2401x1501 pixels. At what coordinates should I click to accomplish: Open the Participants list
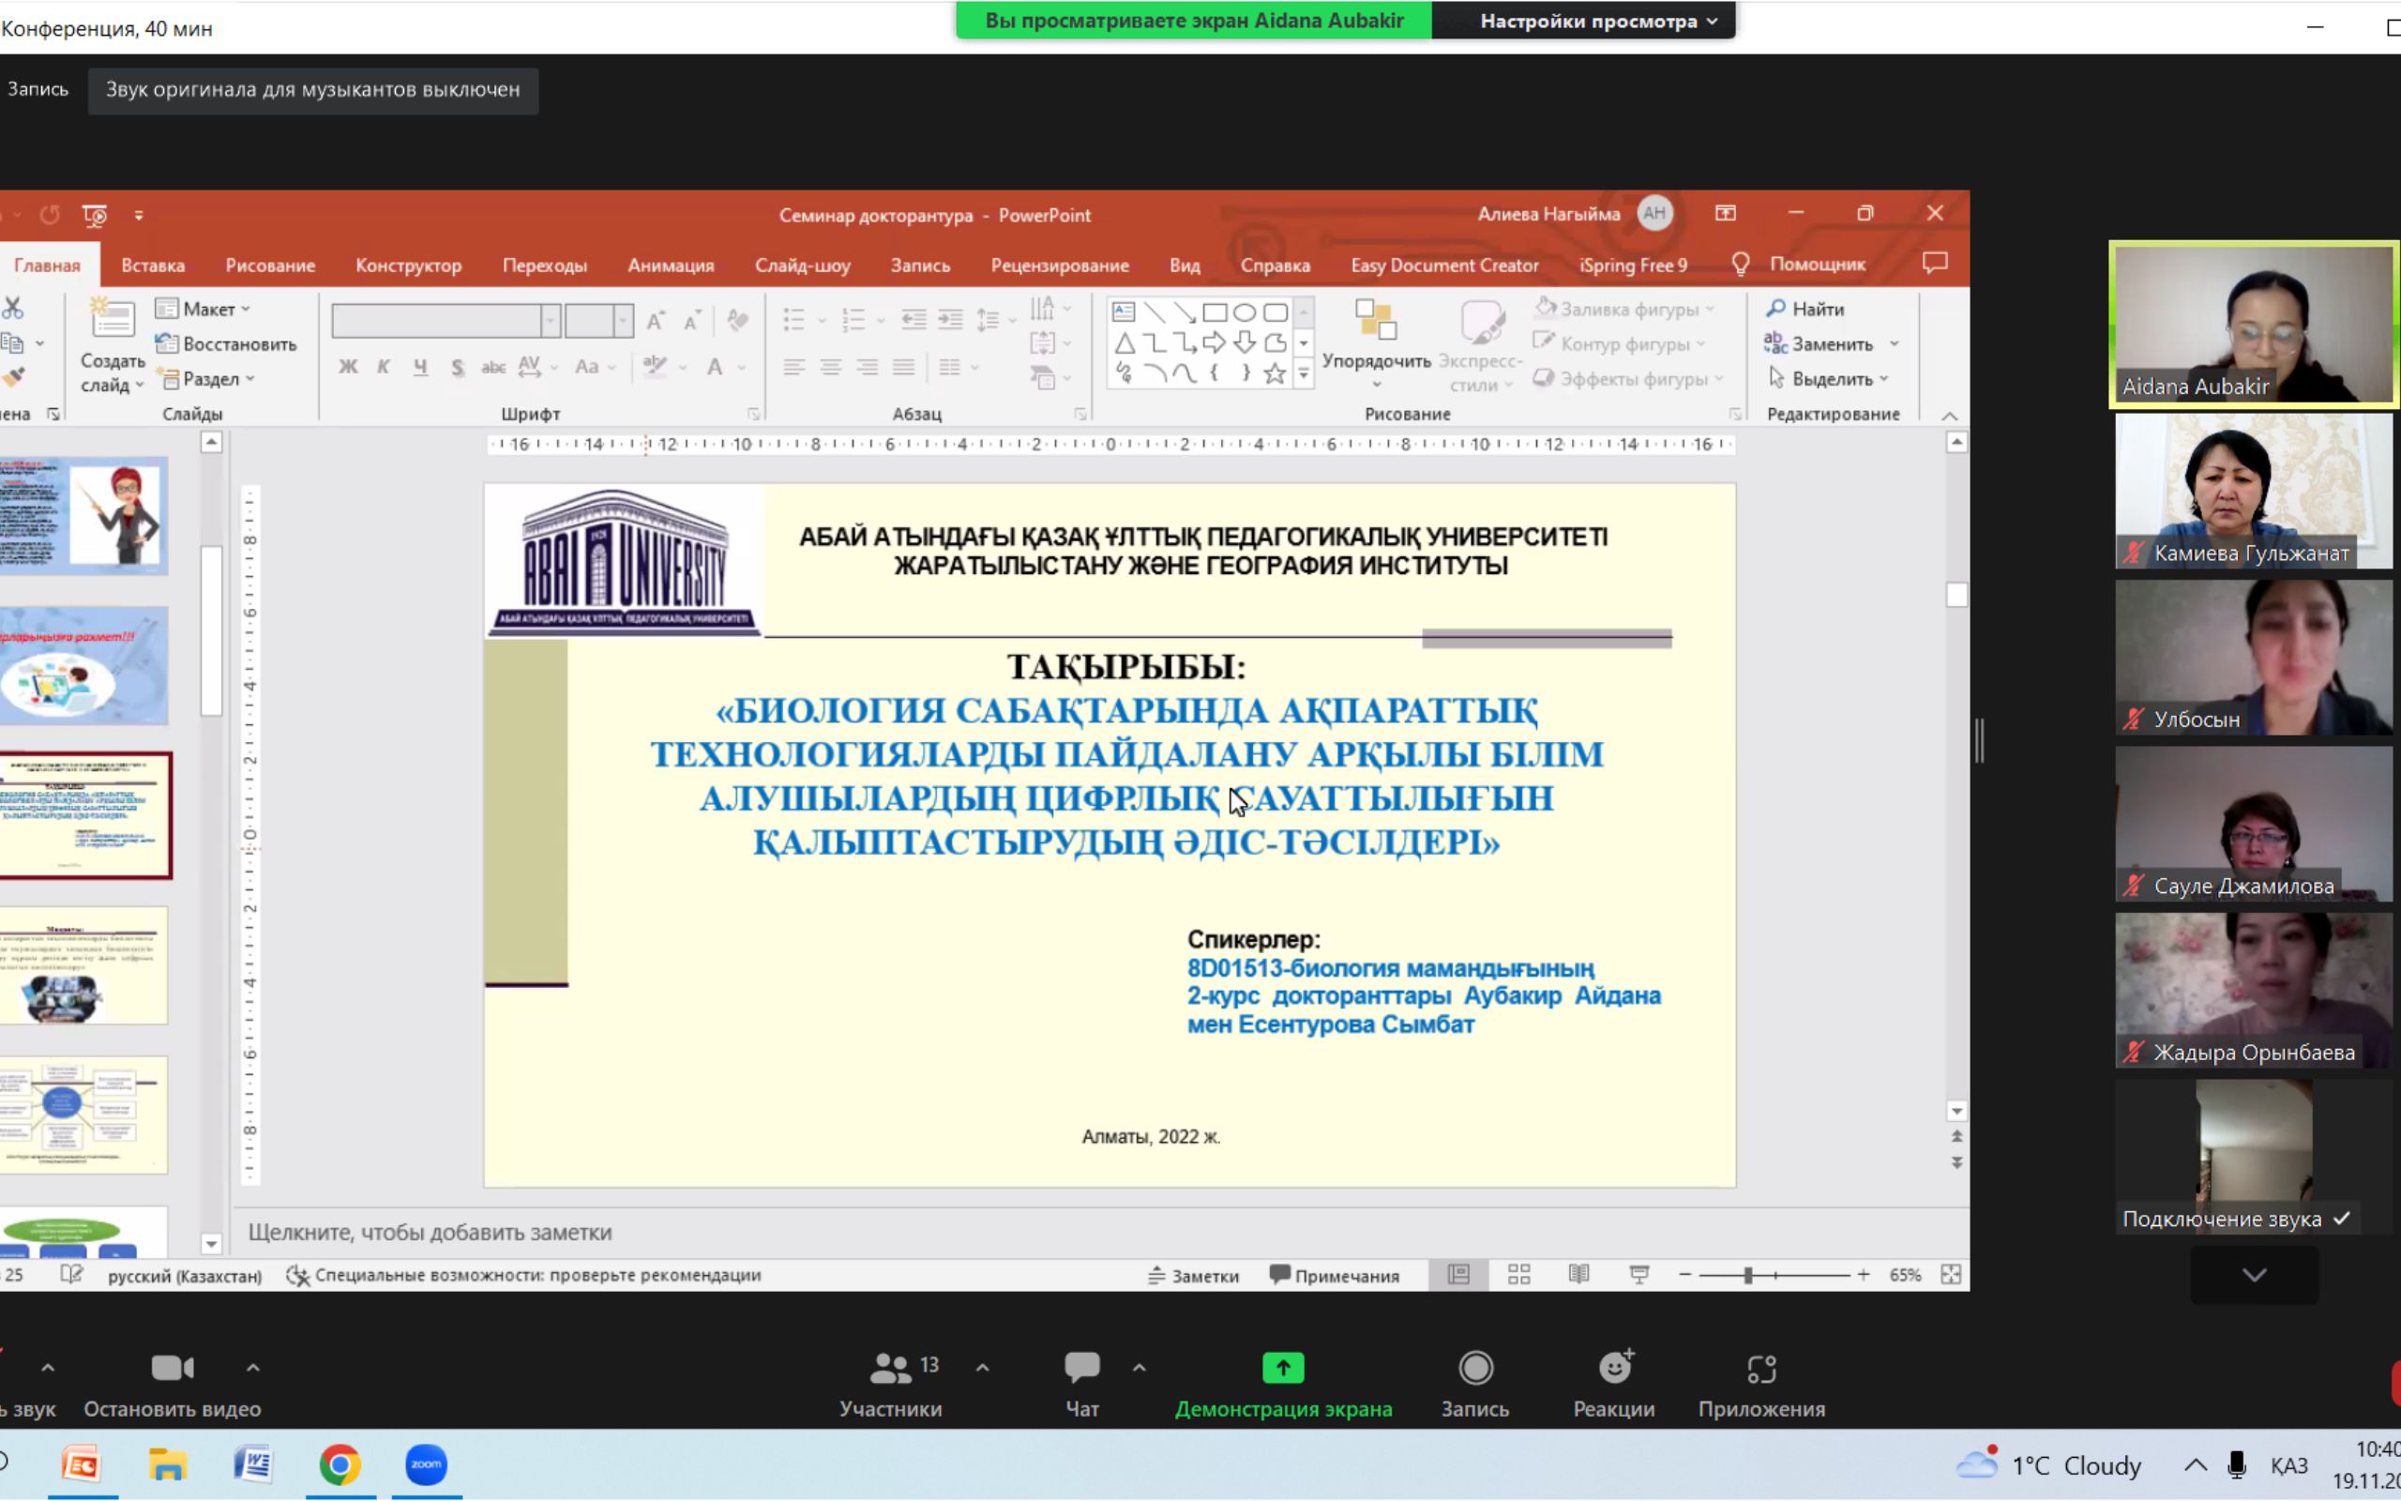point(891,1369)
